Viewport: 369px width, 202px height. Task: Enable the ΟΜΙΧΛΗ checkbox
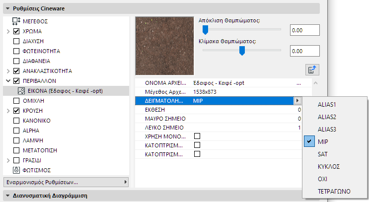tap(16, 101)
